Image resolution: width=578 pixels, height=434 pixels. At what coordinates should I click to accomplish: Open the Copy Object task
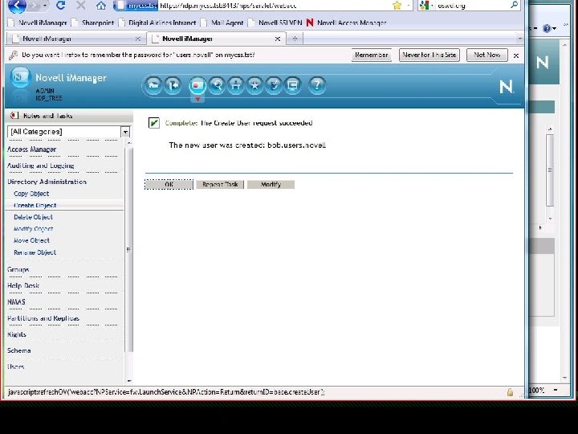click(x=31, y=194)
